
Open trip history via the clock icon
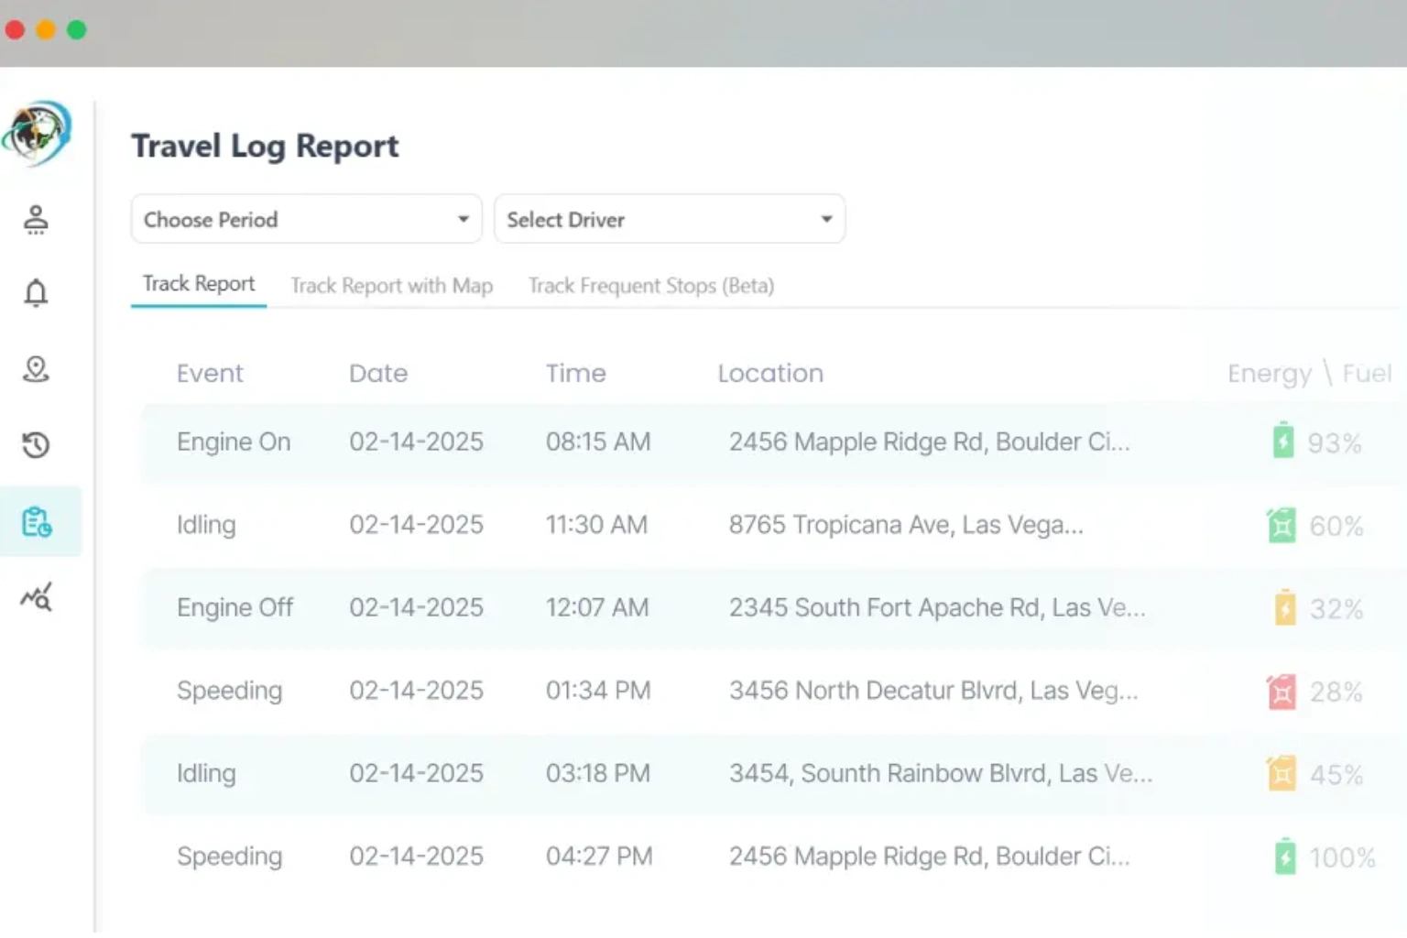[36, 445]
